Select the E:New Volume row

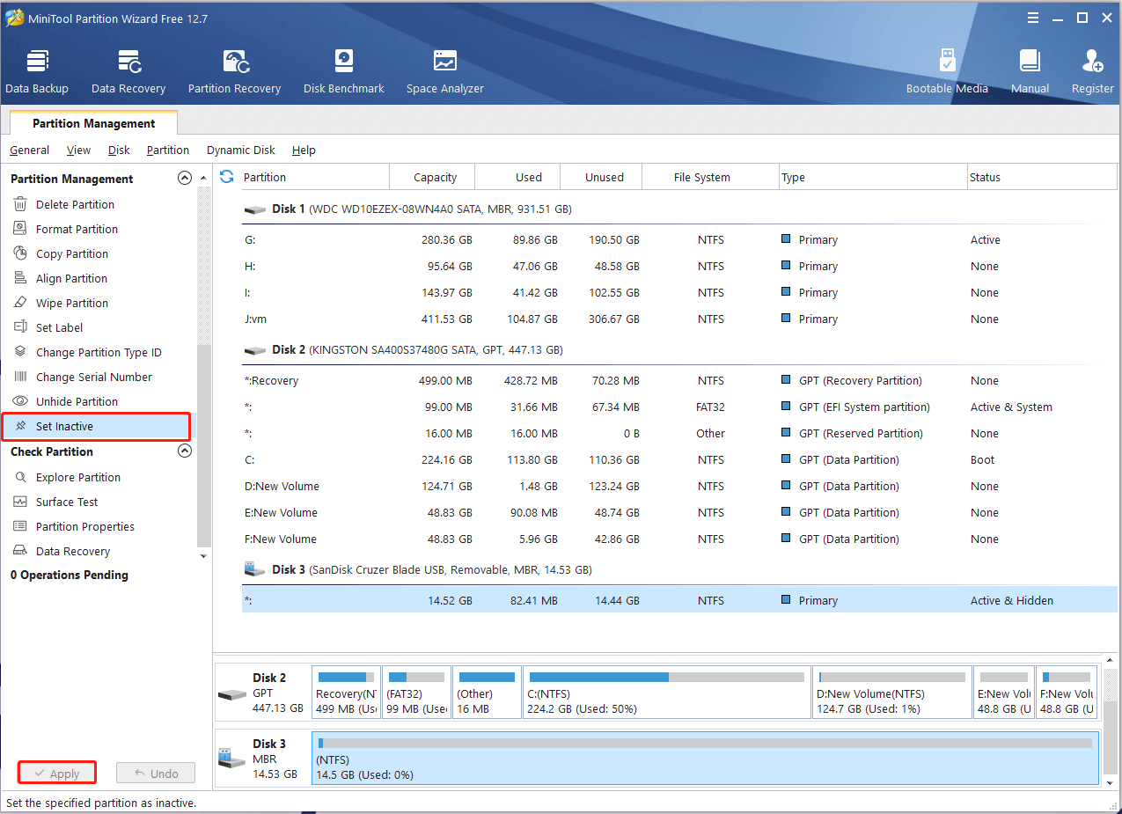679,512
